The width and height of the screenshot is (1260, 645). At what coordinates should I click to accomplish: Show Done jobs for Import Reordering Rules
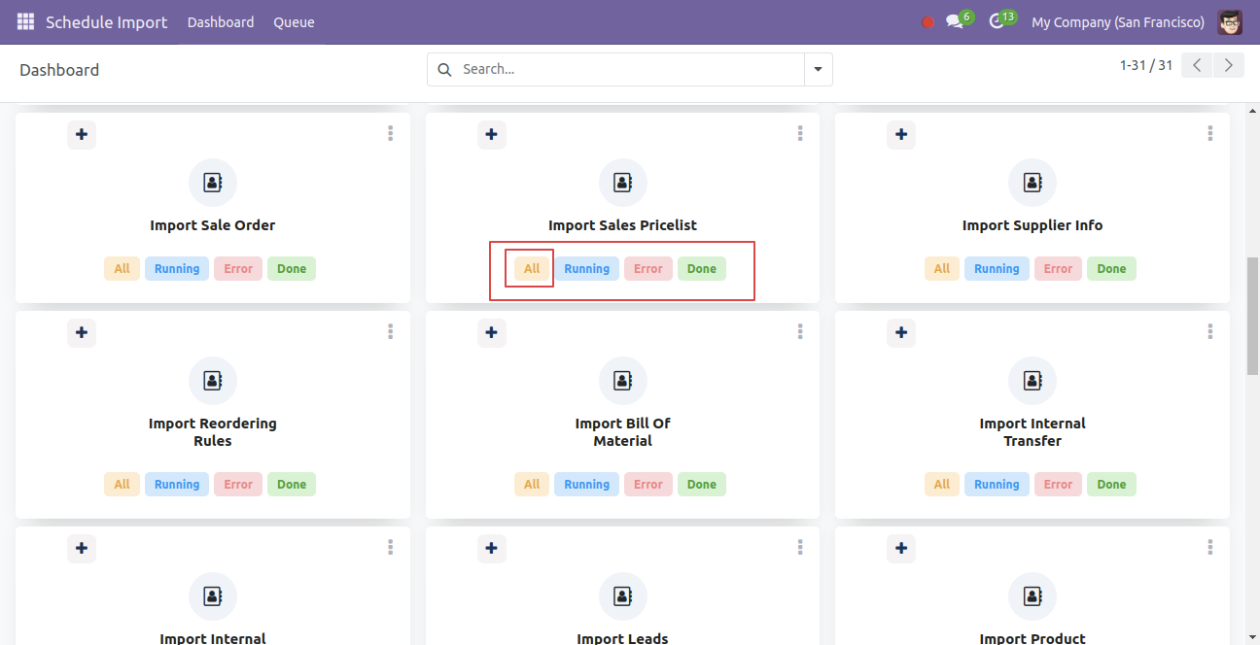tap(292, 485)
